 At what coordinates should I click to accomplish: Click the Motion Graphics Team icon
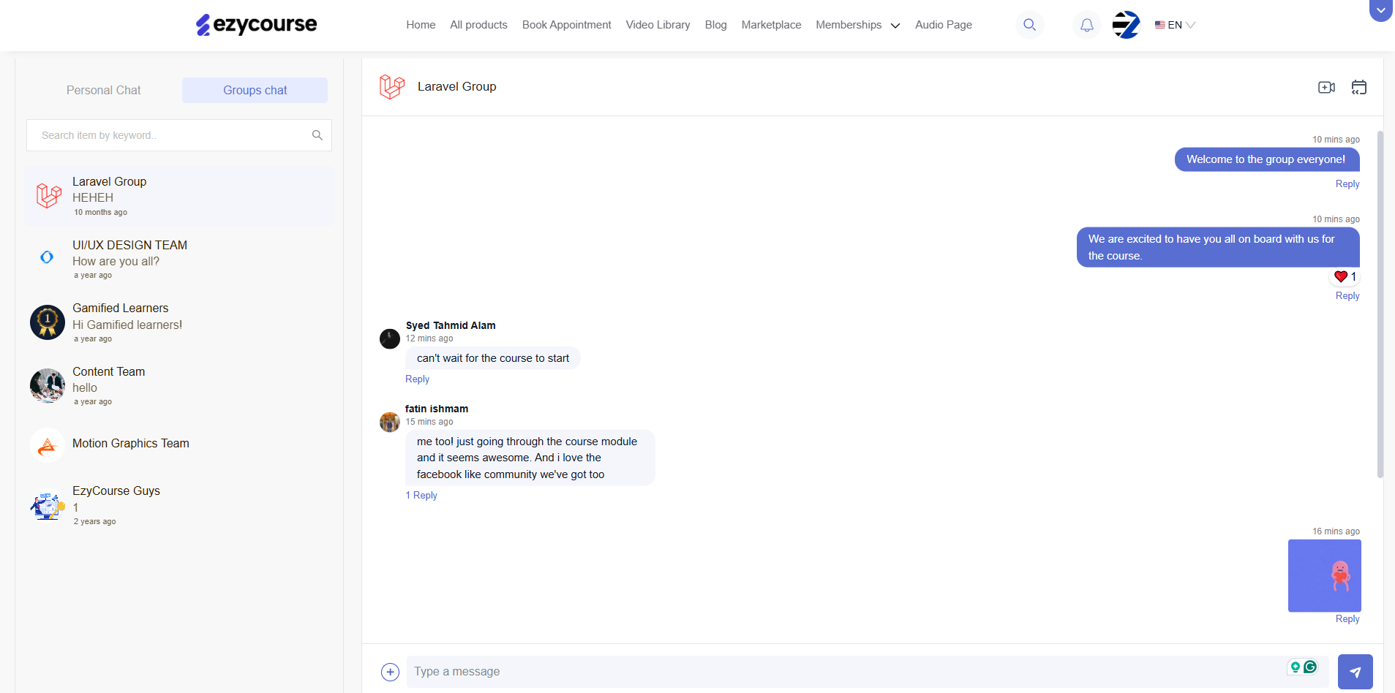click(x=48, y=445)
